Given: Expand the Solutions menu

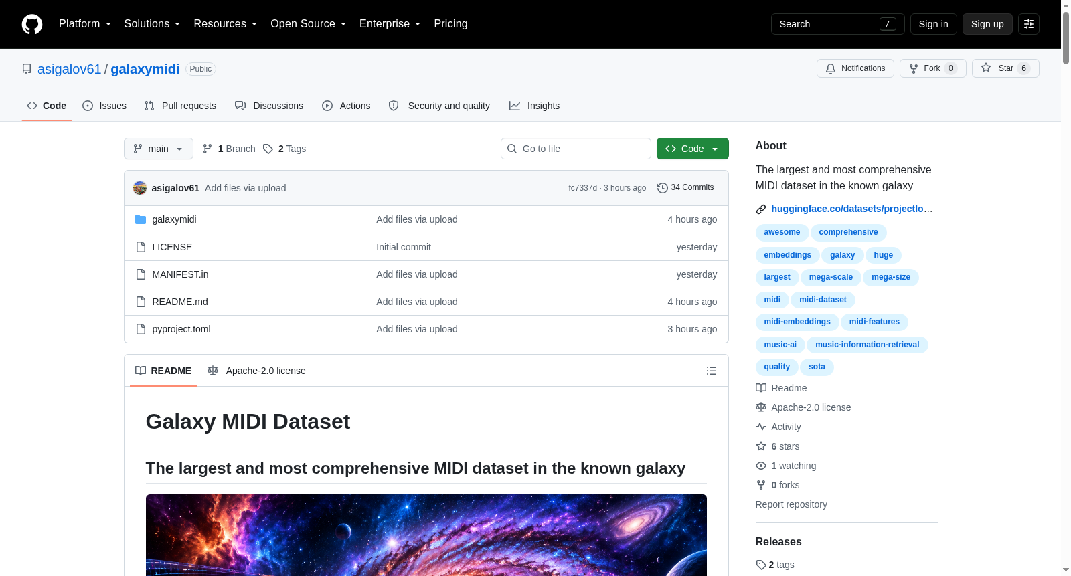Looking at the screenshot, I should click(153, 24).
